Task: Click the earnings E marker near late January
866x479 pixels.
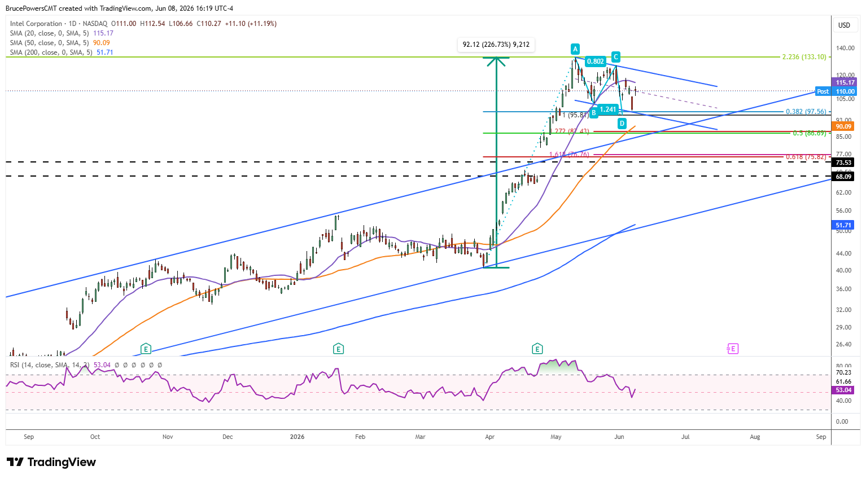Action: 338,349
